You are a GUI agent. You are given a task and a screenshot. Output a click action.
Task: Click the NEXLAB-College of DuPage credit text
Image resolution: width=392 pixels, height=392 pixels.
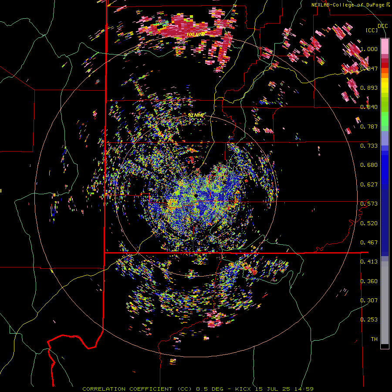pos(349,5)
